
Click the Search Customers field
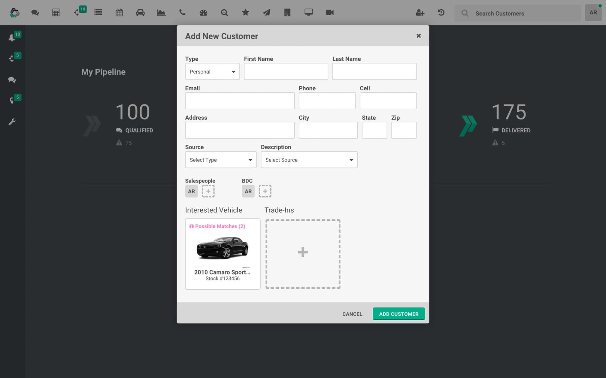[517, 13]
